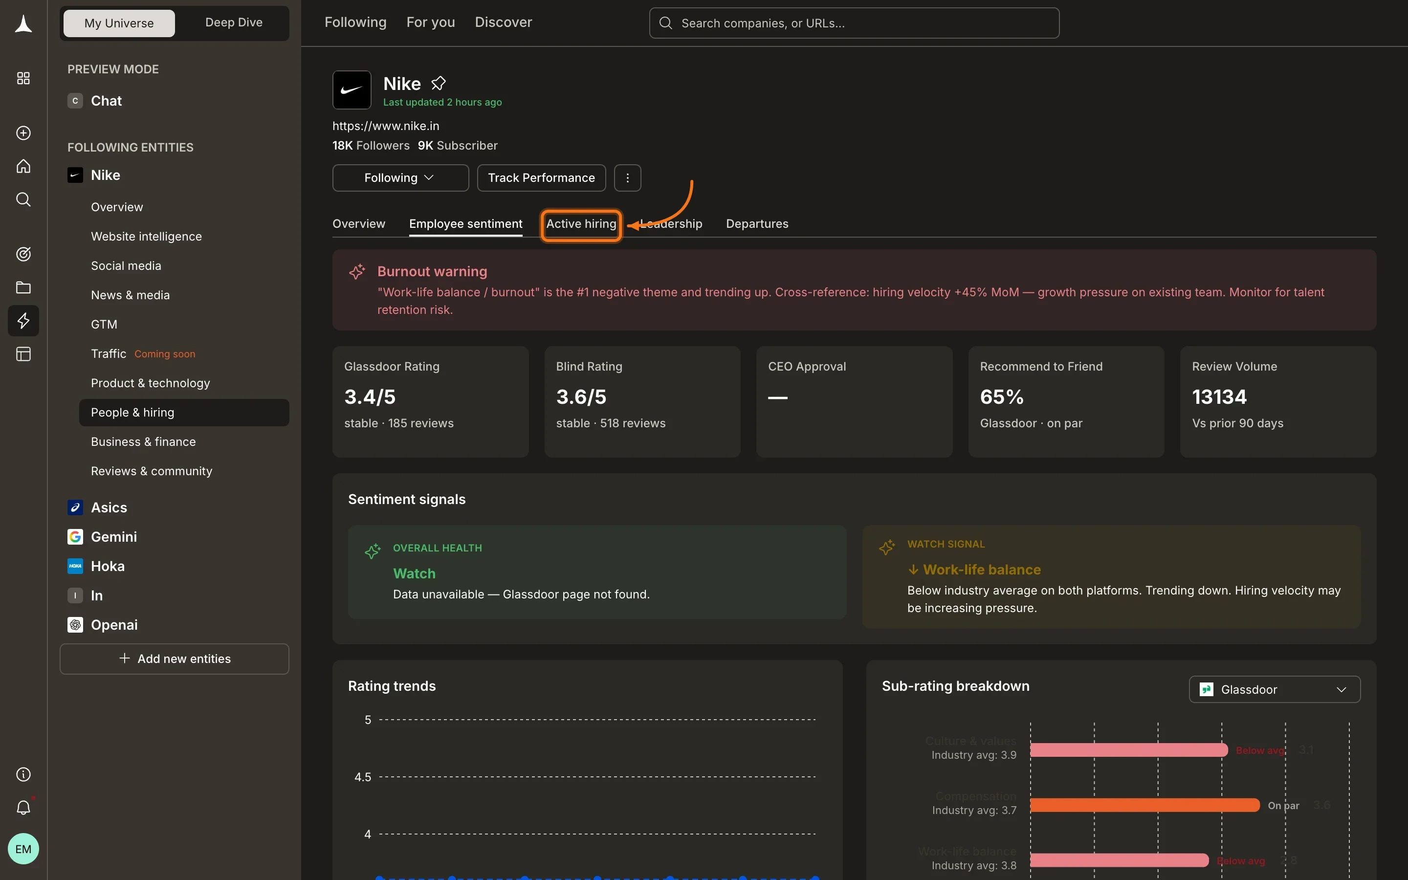Open the Discover top nav tab
Image resolution: width=1408 pixels, height=880 pixels.
tap(503, 22)
